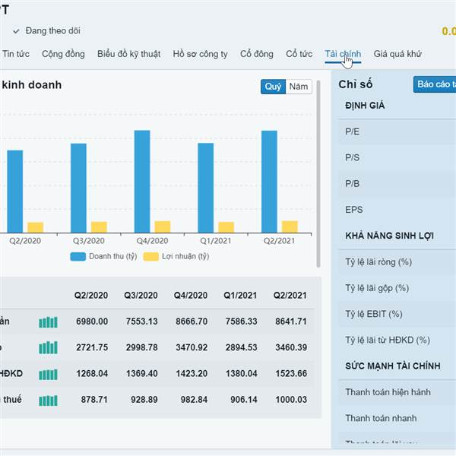Image resolution: width=456 pixels, height=456 pixels.
Task: Click the mini bar chart icon in first row
Action: [x=48, y=322]
